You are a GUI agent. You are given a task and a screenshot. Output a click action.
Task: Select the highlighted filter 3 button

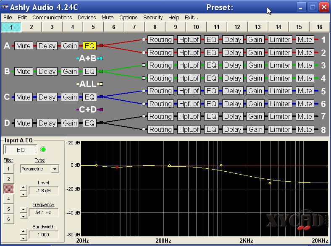pos(8,189)
